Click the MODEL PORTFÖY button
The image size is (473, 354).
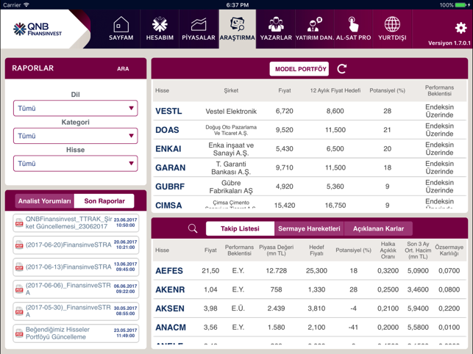pyautogui.click(x=299, y=69)
